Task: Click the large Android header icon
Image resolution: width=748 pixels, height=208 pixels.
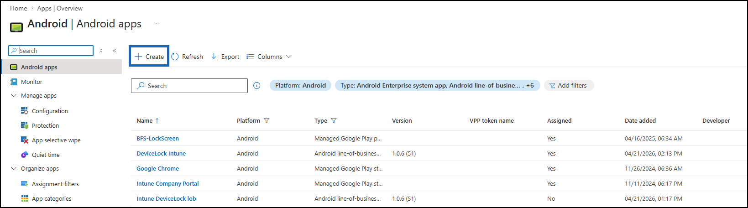Action: tap(16, 27)
